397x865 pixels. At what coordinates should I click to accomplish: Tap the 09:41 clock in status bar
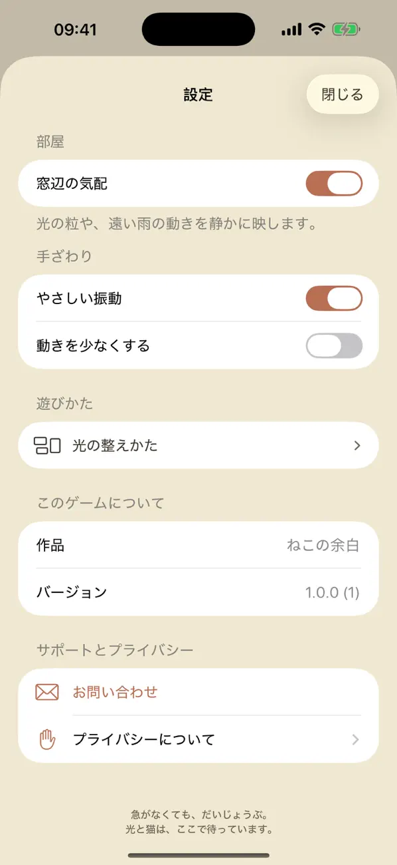[76, 30]
